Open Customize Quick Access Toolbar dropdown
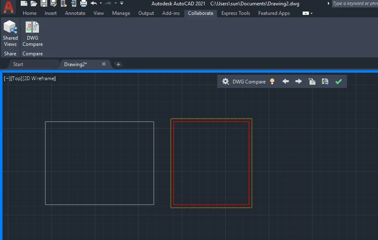This screenshot has height=240, width=378. 122,3
